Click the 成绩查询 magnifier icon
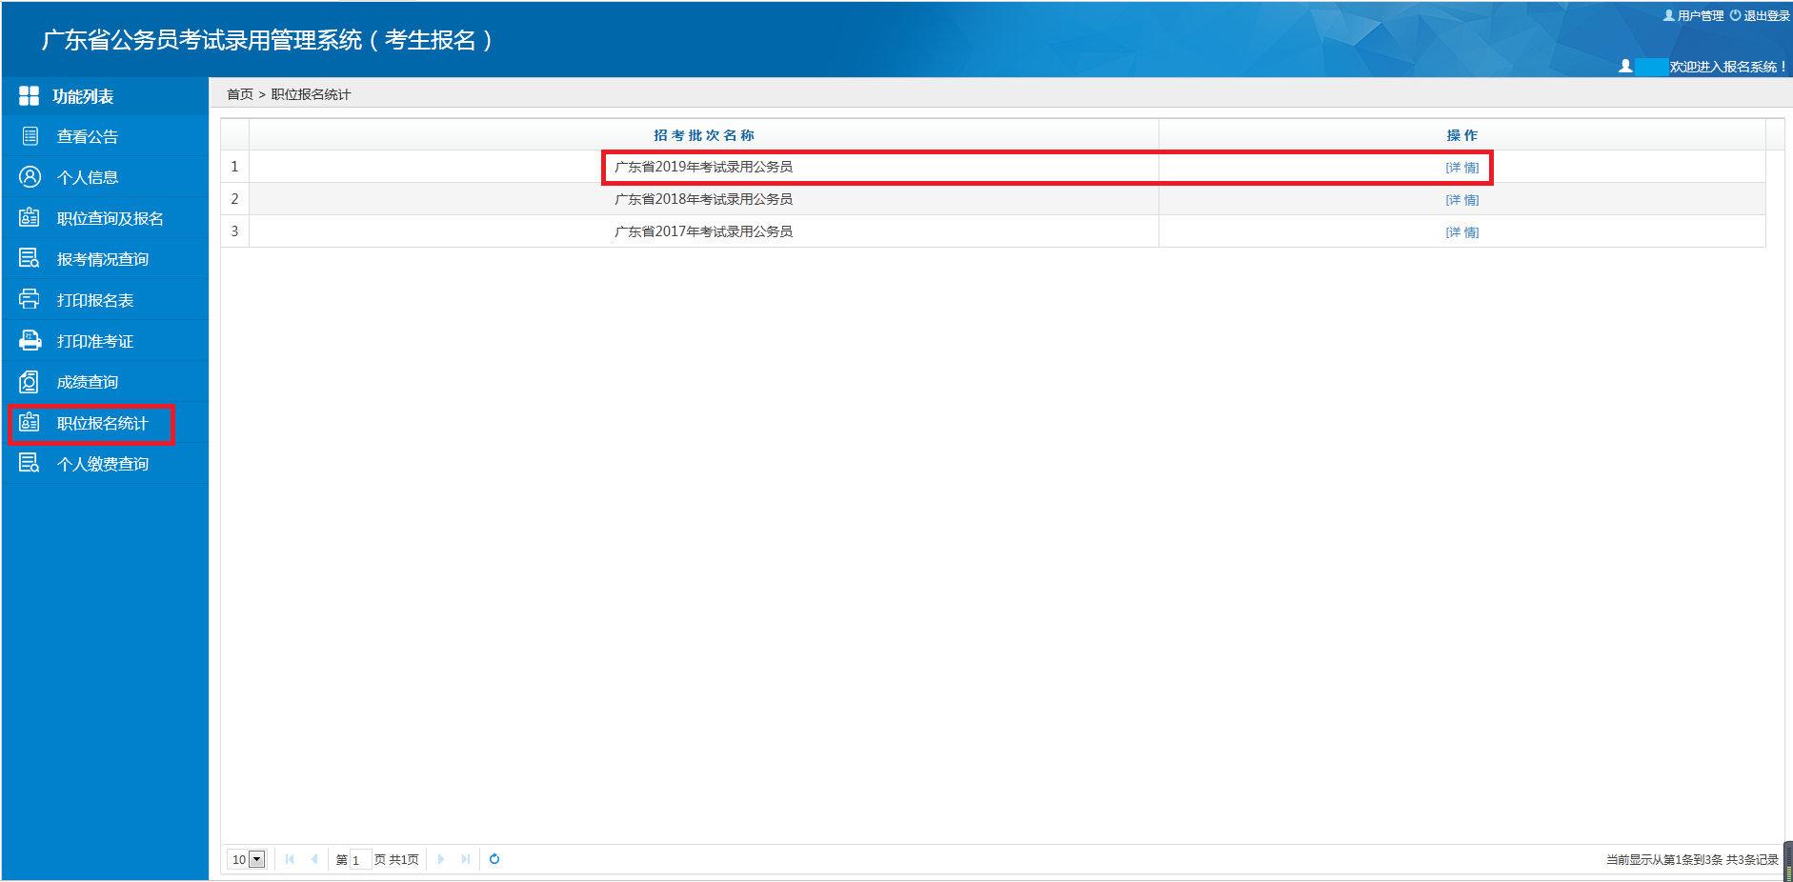Image resolution: width=1793 pixels, height=882 pixels. (x=30, y=382)
